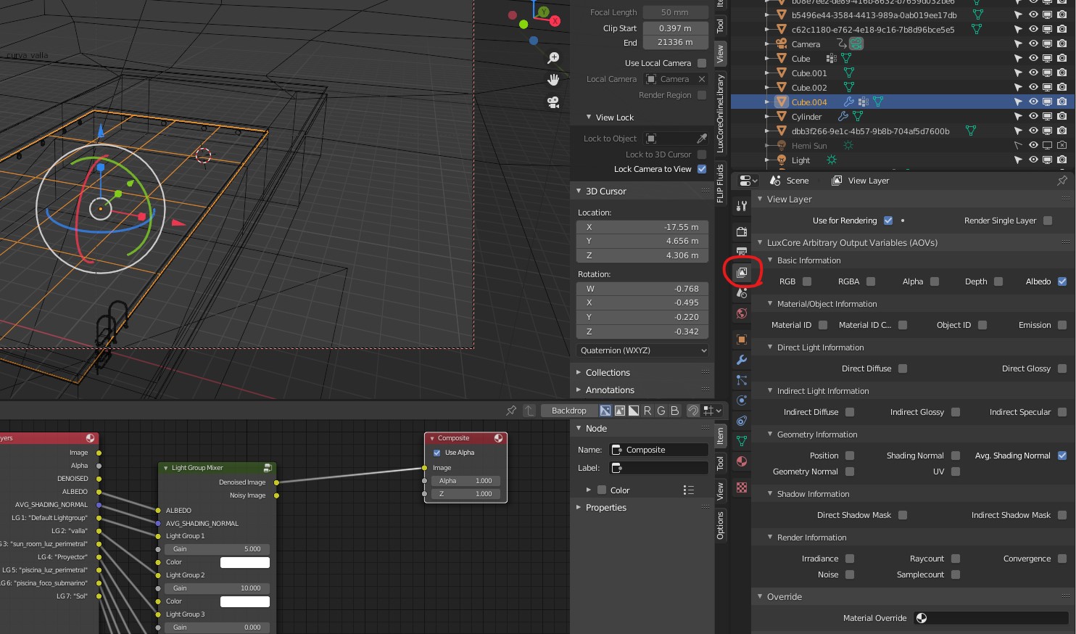Open the View Layer properties tab

(x=741, y=272)
